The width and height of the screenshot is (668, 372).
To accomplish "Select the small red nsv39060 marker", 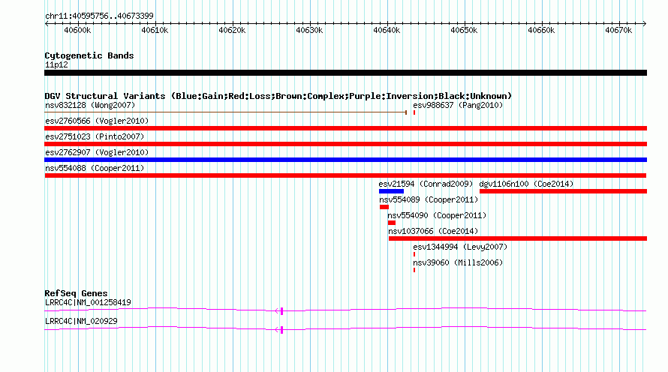I will (x=414, y=270).
